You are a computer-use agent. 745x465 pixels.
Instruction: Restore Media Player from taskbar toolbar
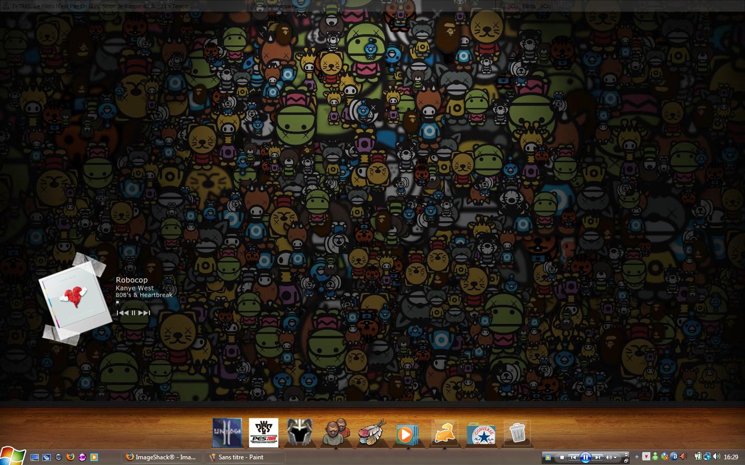point(626,461)
